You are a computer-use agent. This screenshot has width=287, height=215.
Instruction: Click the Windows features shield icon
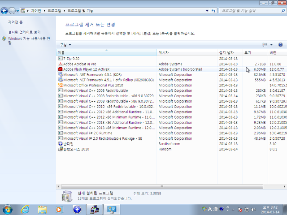tap(4, 39)
